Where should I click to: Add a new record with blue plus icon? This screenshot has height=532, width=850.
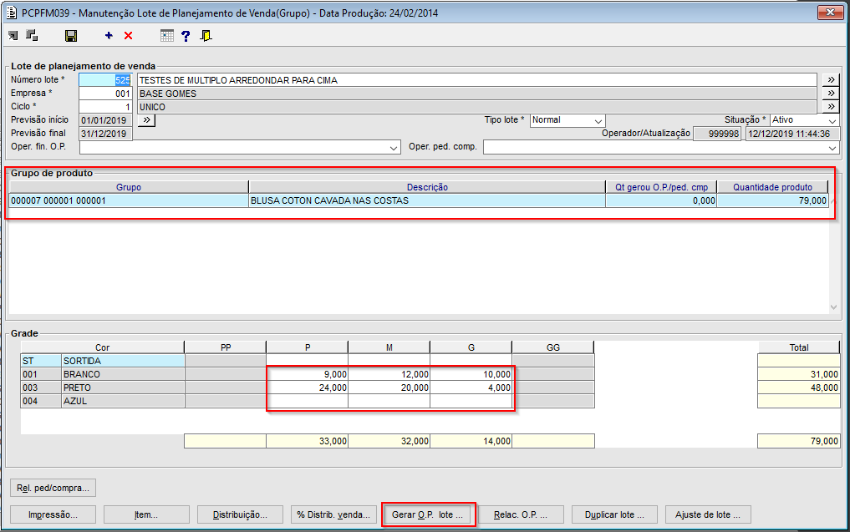pos(109,36)
